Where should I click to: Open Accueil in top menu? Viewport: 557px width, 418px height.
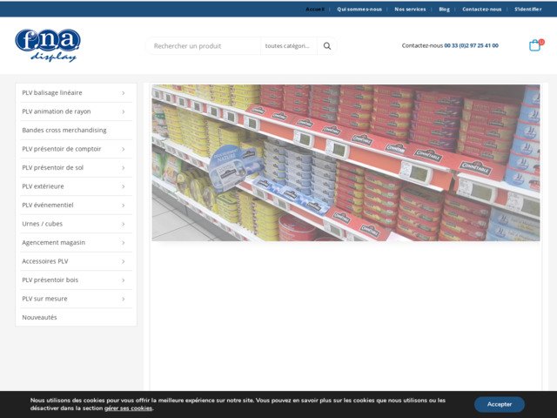point(315,9)
